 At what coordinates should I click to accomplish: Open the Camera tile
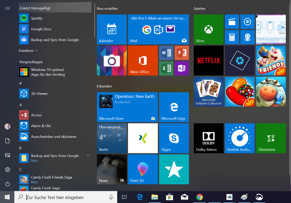112,60
